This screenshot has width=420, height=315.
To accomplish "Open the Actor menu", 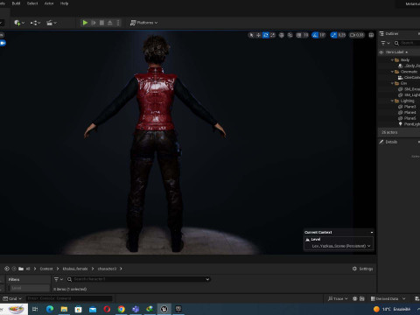I will (x=49, y=3).
